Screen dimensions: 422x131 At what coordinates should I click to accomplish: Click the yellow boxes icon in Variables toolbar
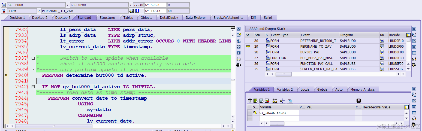[275, 101]
